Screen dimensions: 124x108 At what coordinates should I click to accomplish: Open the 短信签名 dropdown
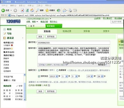coord(102,65)
